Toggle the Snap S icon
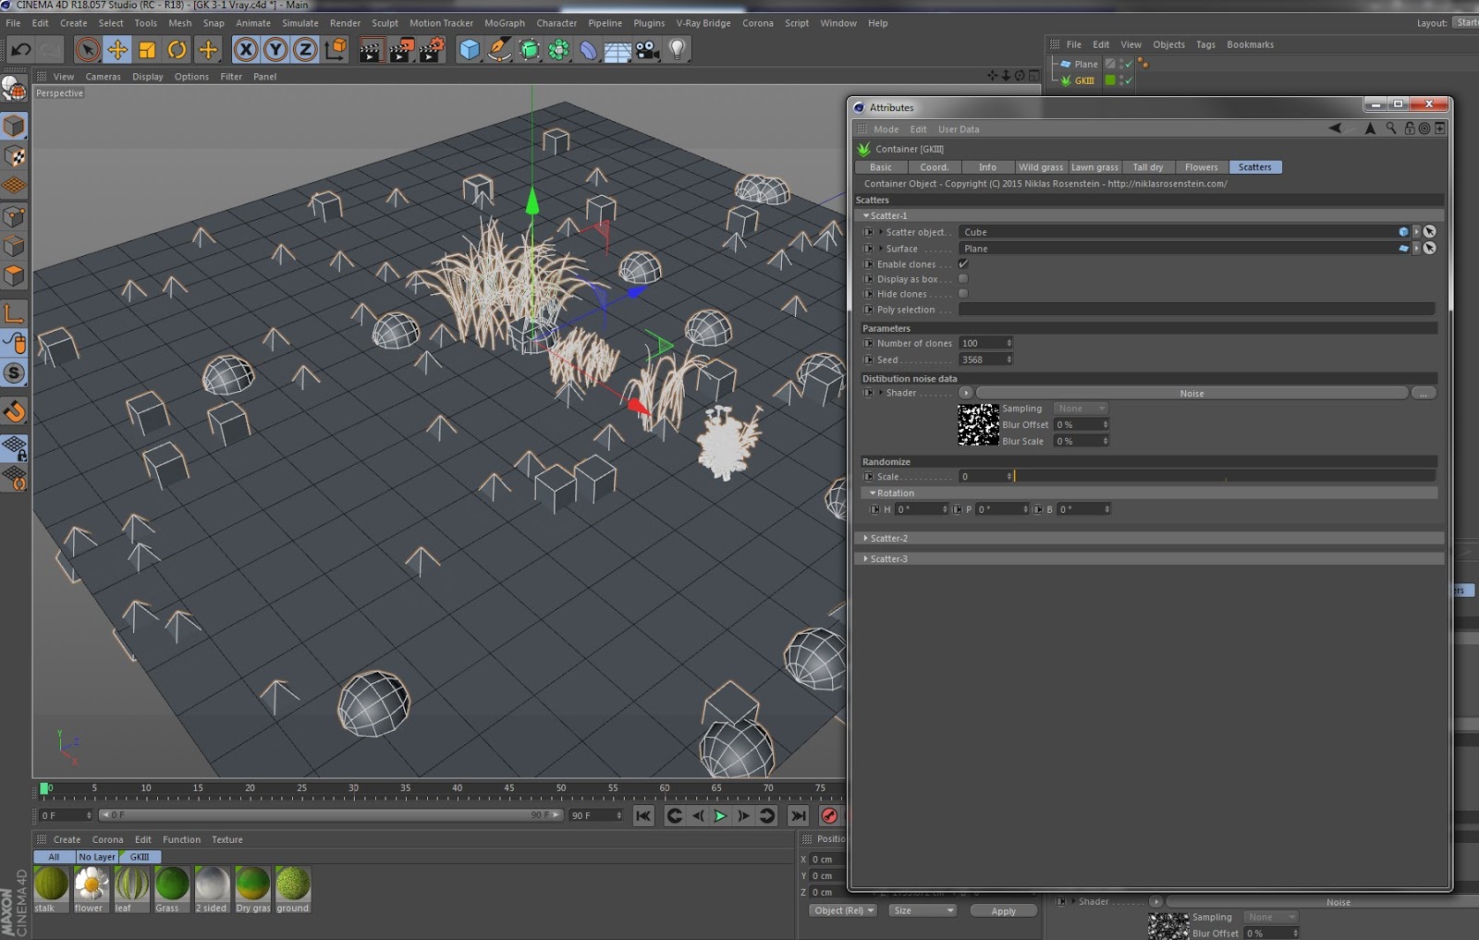 [14, 372]
